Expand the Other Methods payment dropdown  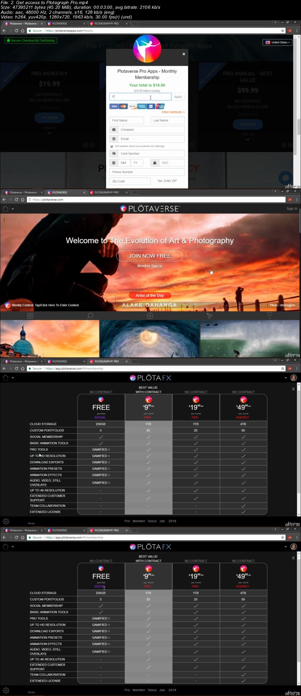tap(173, 112)
